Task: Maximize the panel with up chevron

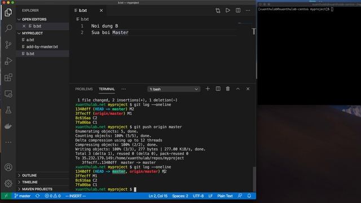Action: [x=238, y=89]
